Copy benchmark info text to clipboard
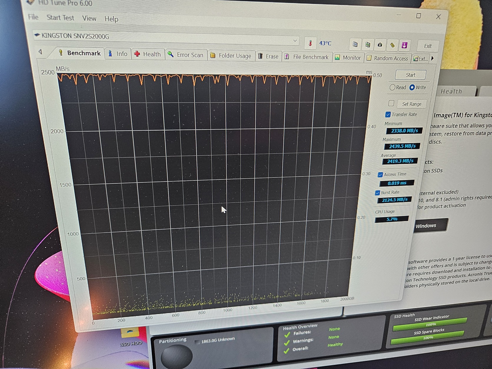 point(355,44)
